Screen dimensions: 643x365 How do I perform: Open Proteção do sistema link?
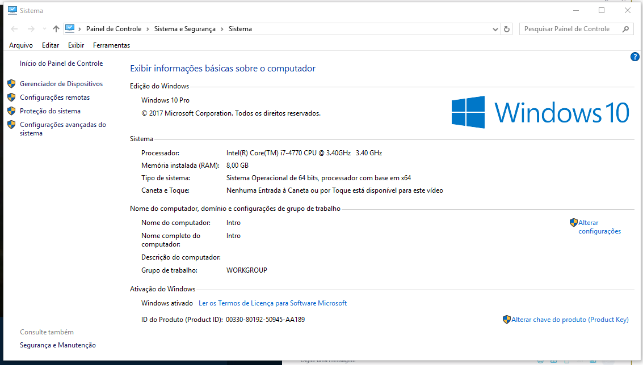tap(50, 111)
